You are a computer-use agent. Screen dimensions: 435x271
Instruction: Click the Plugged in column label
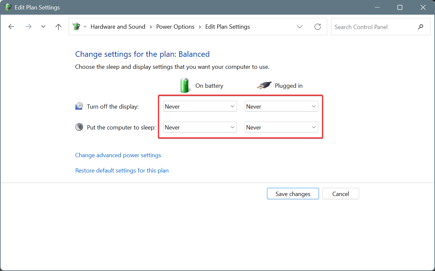pyautogui.click(x=289, y=86)
